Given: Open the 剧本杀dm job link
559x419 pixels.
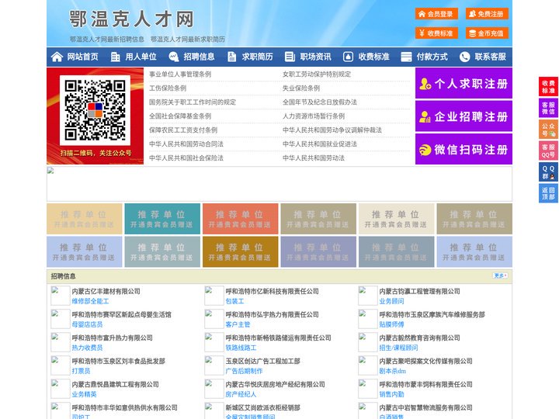Looking at the screenshot, I should [x=393, y=371].
